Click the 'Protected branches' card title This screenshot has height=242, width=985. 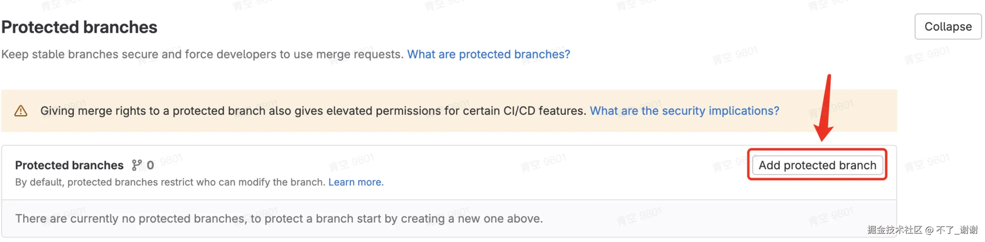(x=69, y=165)
